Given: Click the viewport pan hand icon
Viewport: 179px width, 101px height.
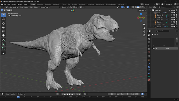Looking at the screenshot, I should (144, 28).
